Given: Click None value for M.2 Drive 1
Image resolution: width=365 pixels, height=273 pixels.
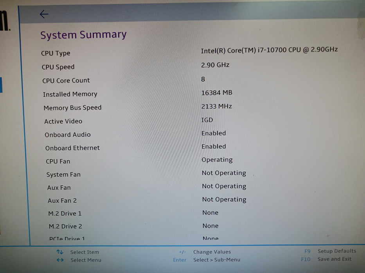Looking at the screenshot, I should tap(210, 213).
